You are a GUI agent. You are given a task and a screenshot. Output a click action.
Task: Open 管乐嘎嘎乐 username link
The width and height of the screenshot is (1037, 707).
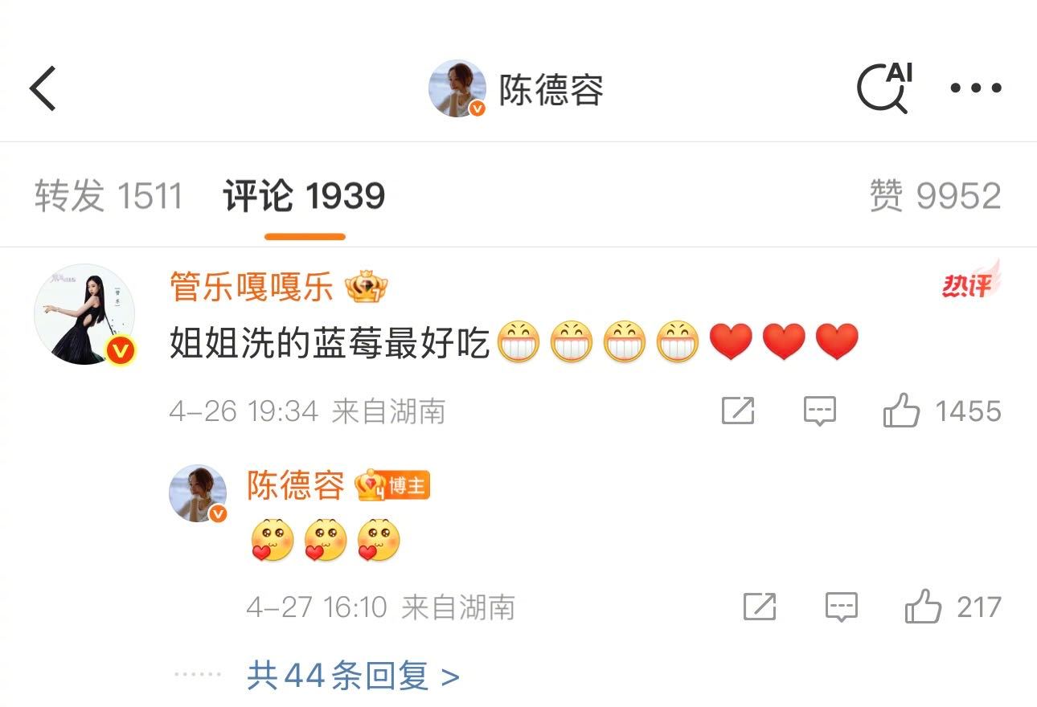point(252,286)
